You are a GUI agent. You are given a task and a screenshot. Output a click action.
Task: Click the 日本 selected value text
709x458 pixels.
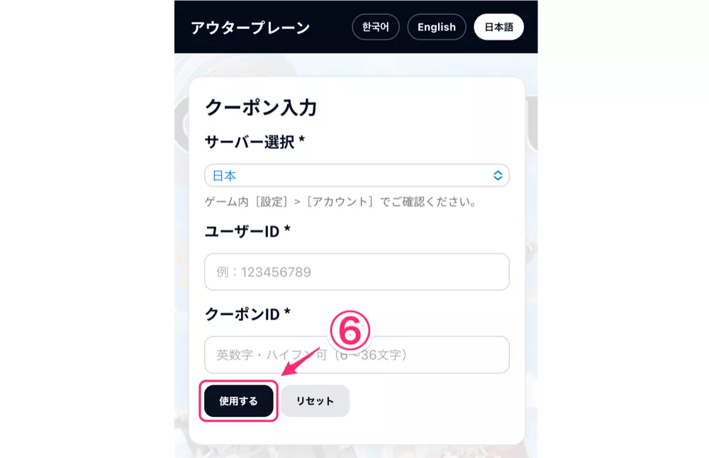224,176
